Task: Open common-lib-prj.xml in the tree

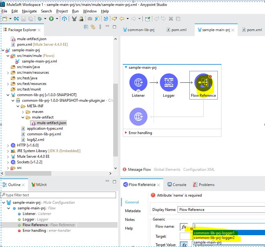Action: click(44, 134)
